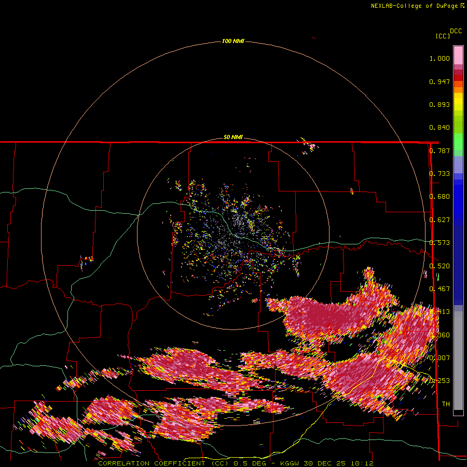Click the [CC] legend unit label
Screen dimensions: 467x467
443,36
